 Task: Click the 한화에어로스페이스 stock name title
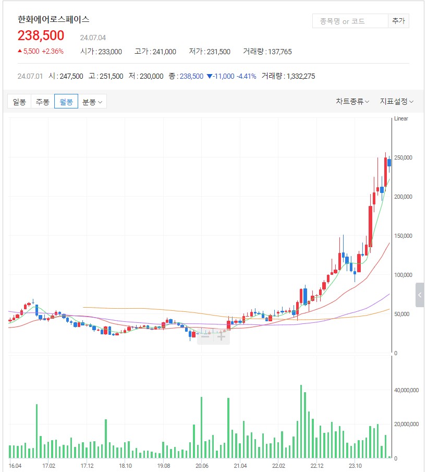tap(54, 20)
